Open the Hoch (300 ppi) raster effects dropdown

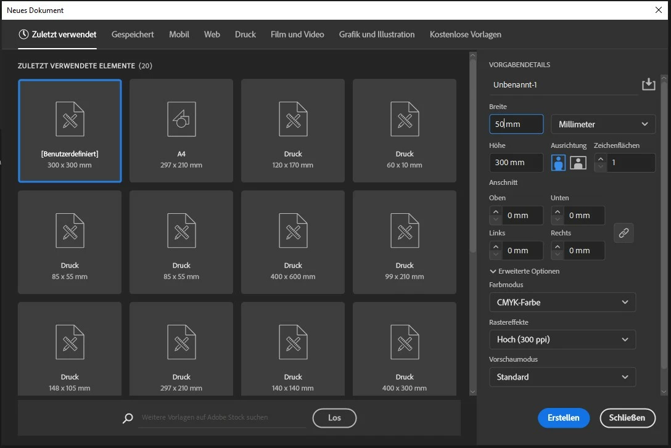tap(562, 340)
